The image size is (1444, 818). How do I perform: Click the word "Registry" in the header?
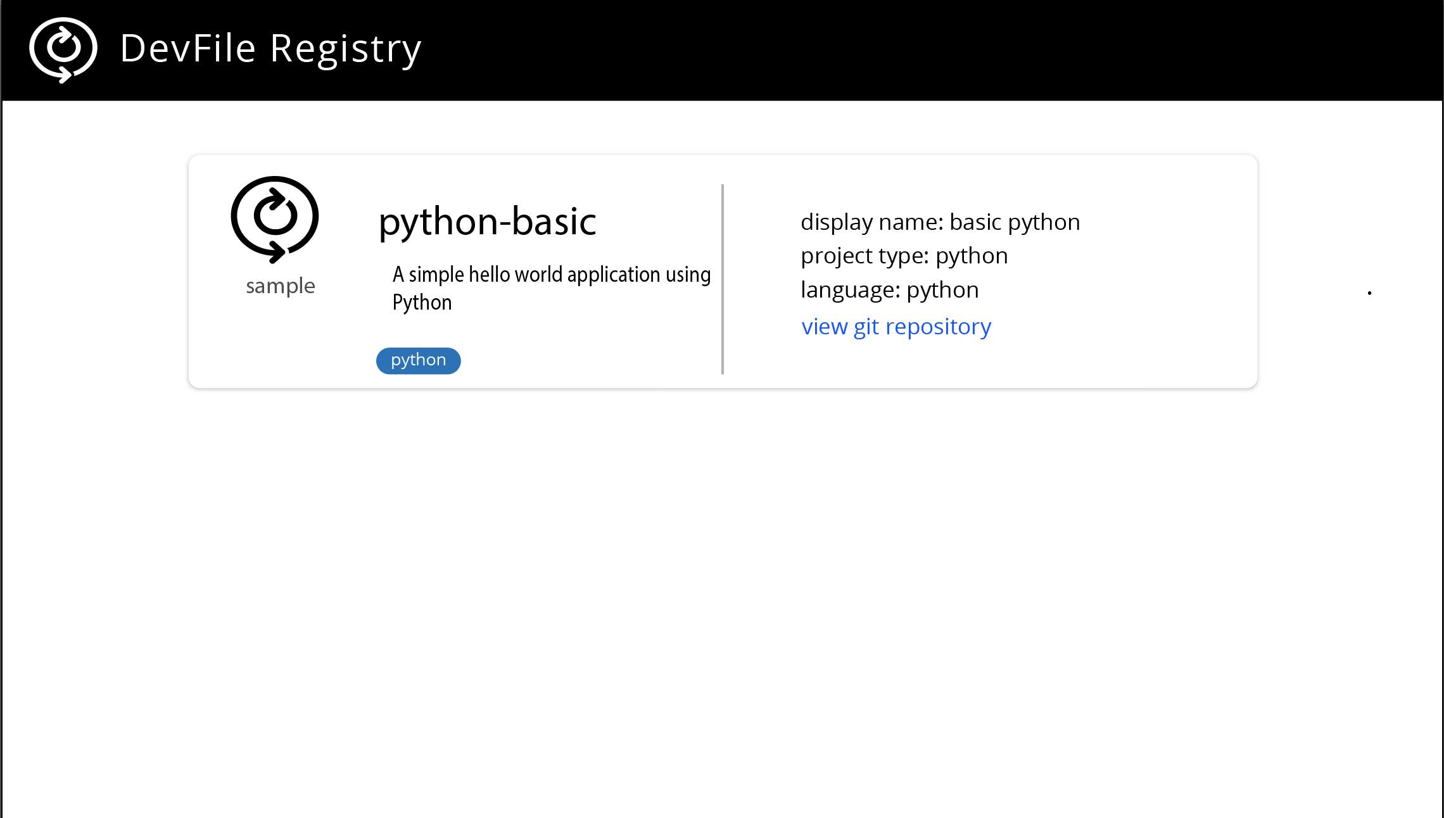tap(345, 49)
